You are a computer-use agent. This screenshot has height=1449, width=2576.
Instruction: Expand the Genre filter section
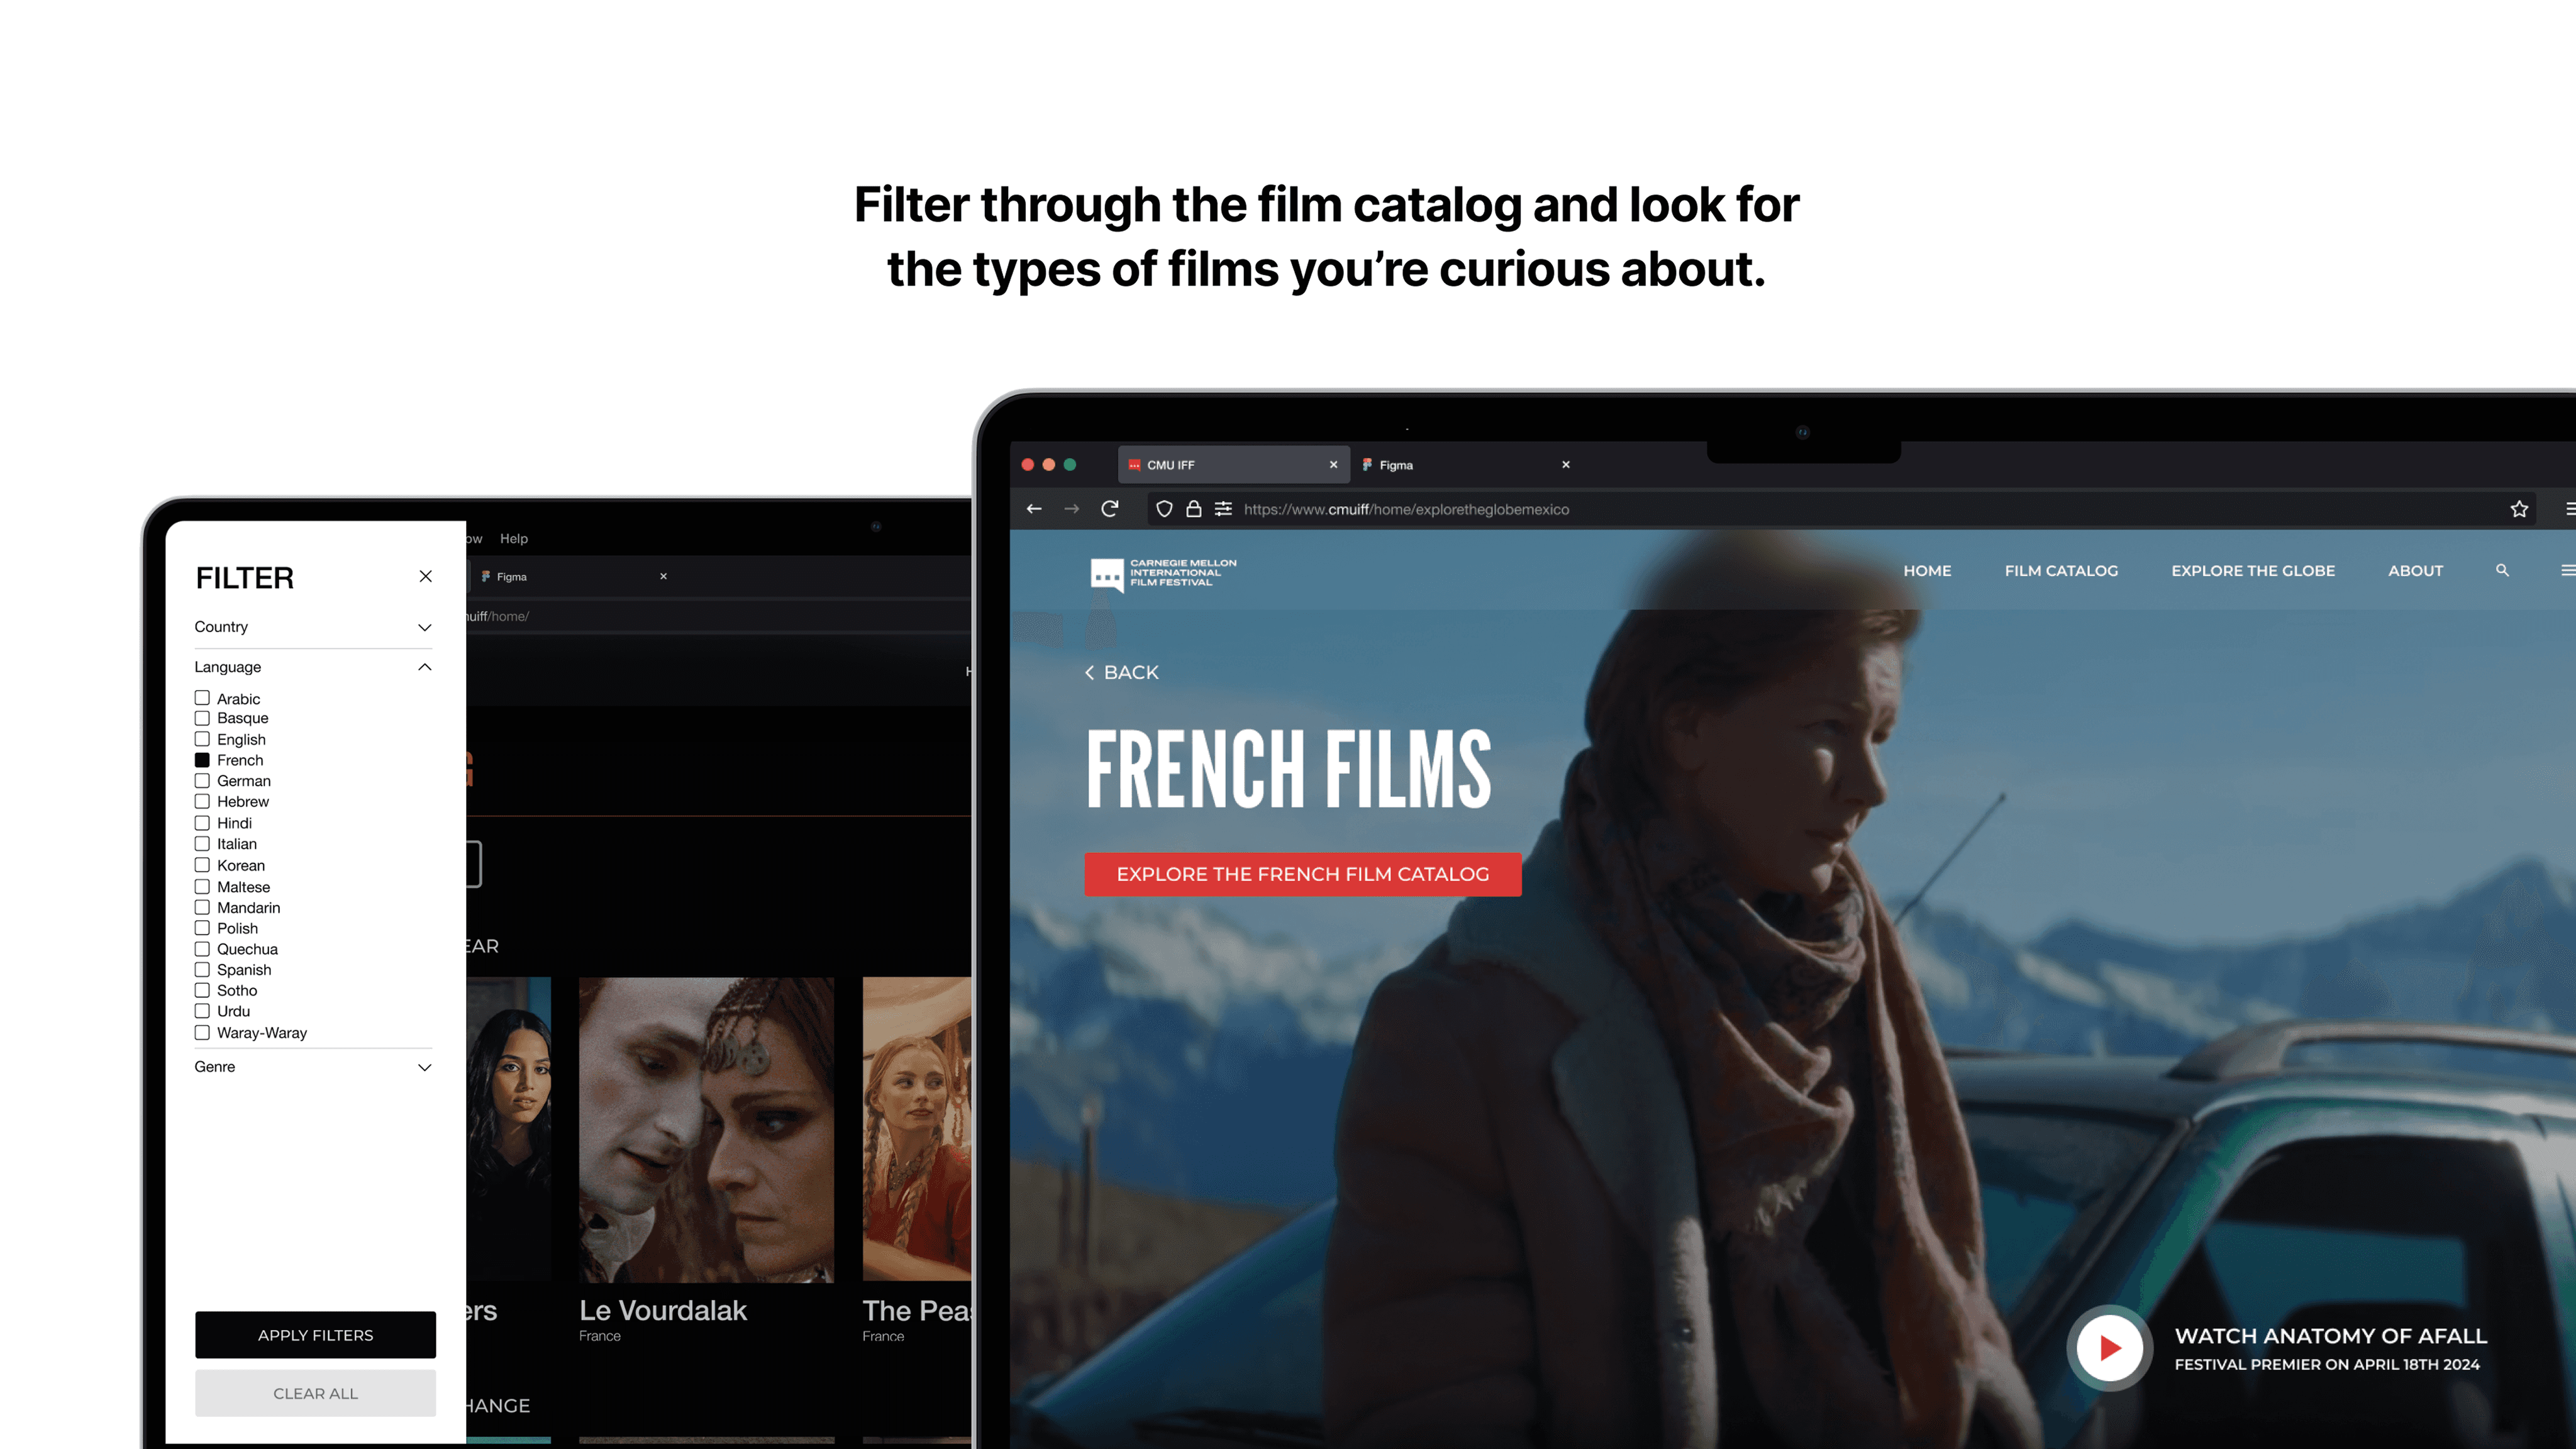pos(313,1067)
